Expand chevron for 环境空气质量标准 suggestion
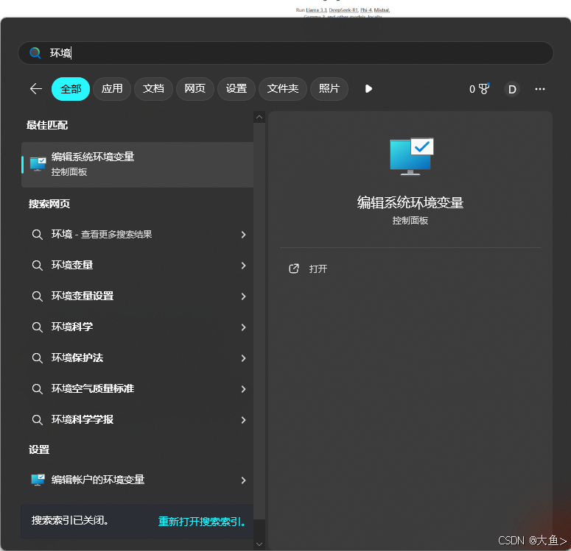 243,389
